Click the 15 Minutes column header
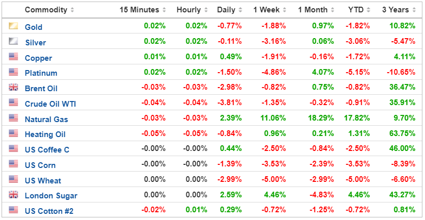 pyautogui.click(x=139, y=10)
